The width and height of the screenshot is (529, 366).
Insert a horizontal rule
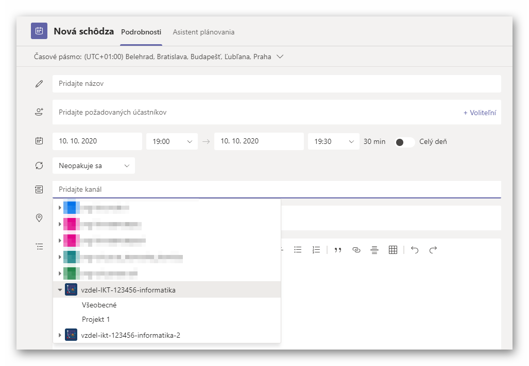pyautogui.click(x=374, y=250)
